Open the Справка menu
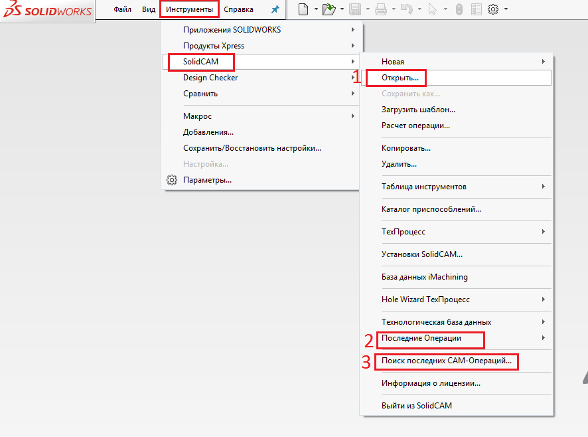Viewport: 588px width, 437px height. [x=238, y=9]
